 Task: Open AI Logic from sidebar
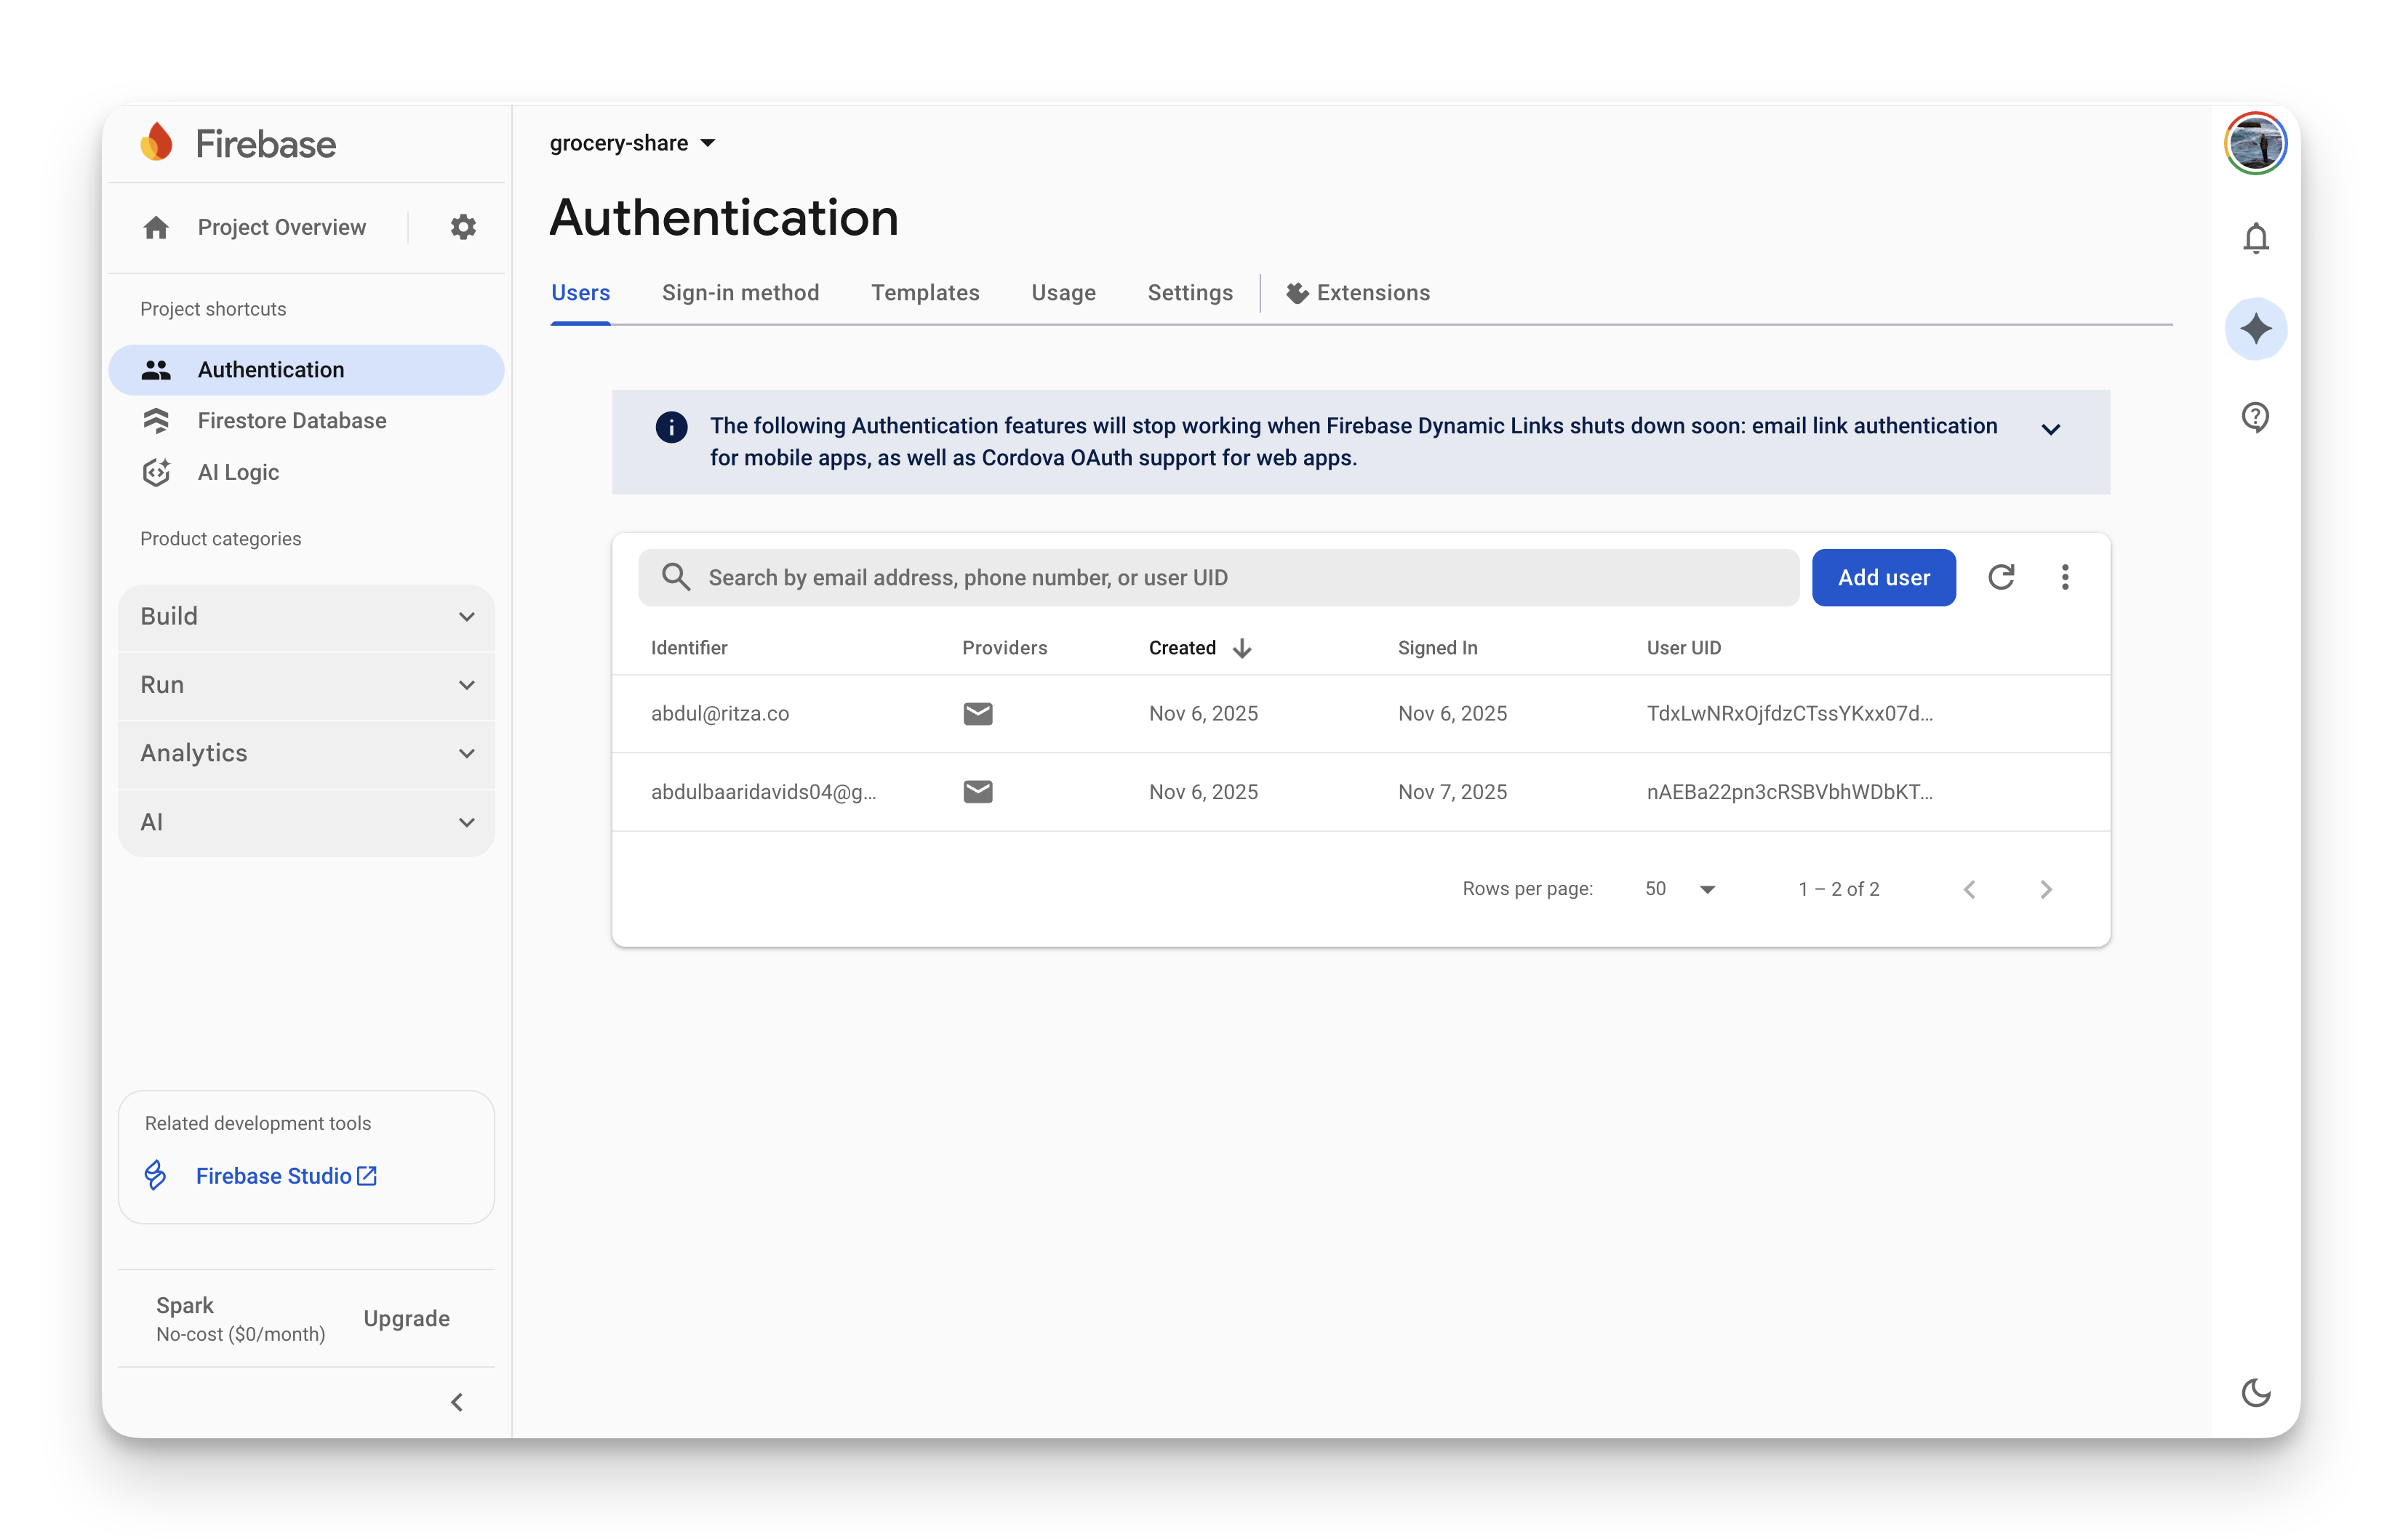pyautogui.click(x=237, y=472)
